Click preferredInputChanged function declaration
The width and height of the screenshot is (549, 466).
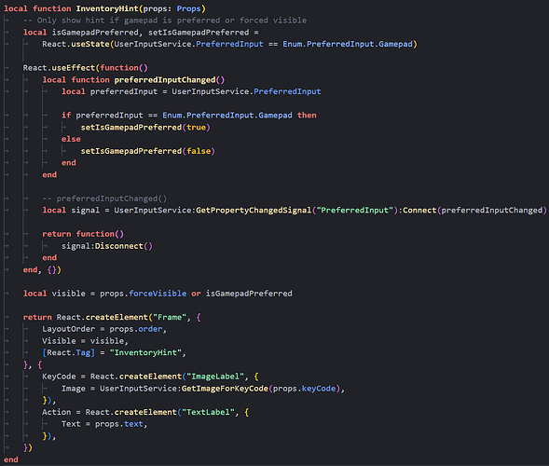coord(165,80)
